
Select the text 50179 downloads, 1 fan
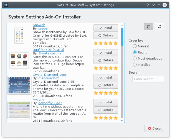pyautogui.click(x=50, y=46)
